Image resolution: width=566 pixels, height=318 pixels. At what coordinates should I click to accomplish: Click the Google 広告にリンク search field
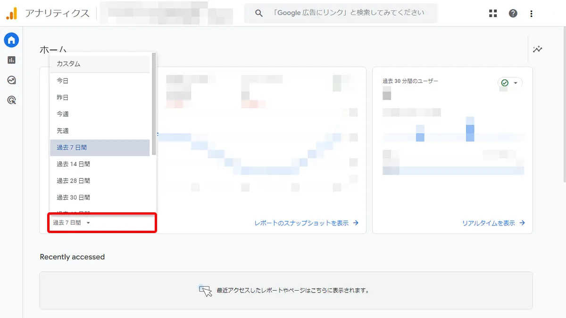[340, 13]
